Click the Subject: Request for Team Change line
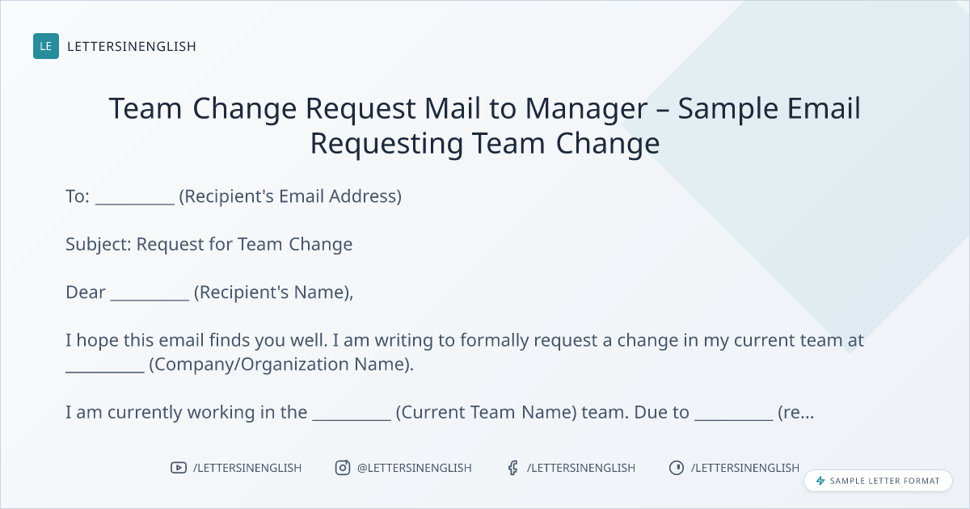Image resolution: width=970 pixels, height=509 pixels. click(x=209, y=244)
